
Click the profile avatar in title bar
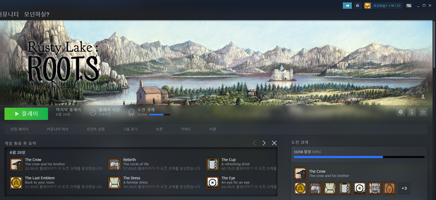(x=367, y=6)
